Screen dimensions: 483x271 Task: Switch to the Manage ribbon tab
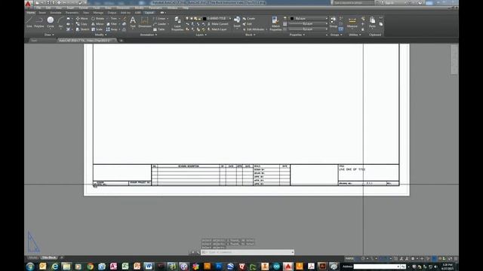(98, 13)
